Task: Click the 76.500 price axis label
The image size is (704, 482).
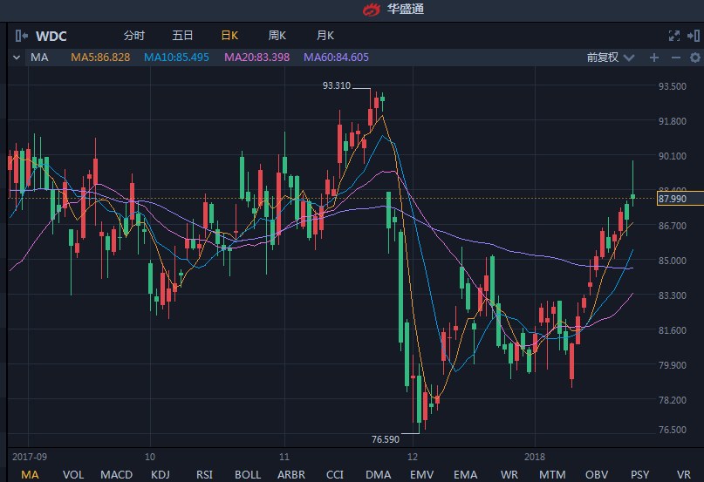Action: (x=672, y=430)
